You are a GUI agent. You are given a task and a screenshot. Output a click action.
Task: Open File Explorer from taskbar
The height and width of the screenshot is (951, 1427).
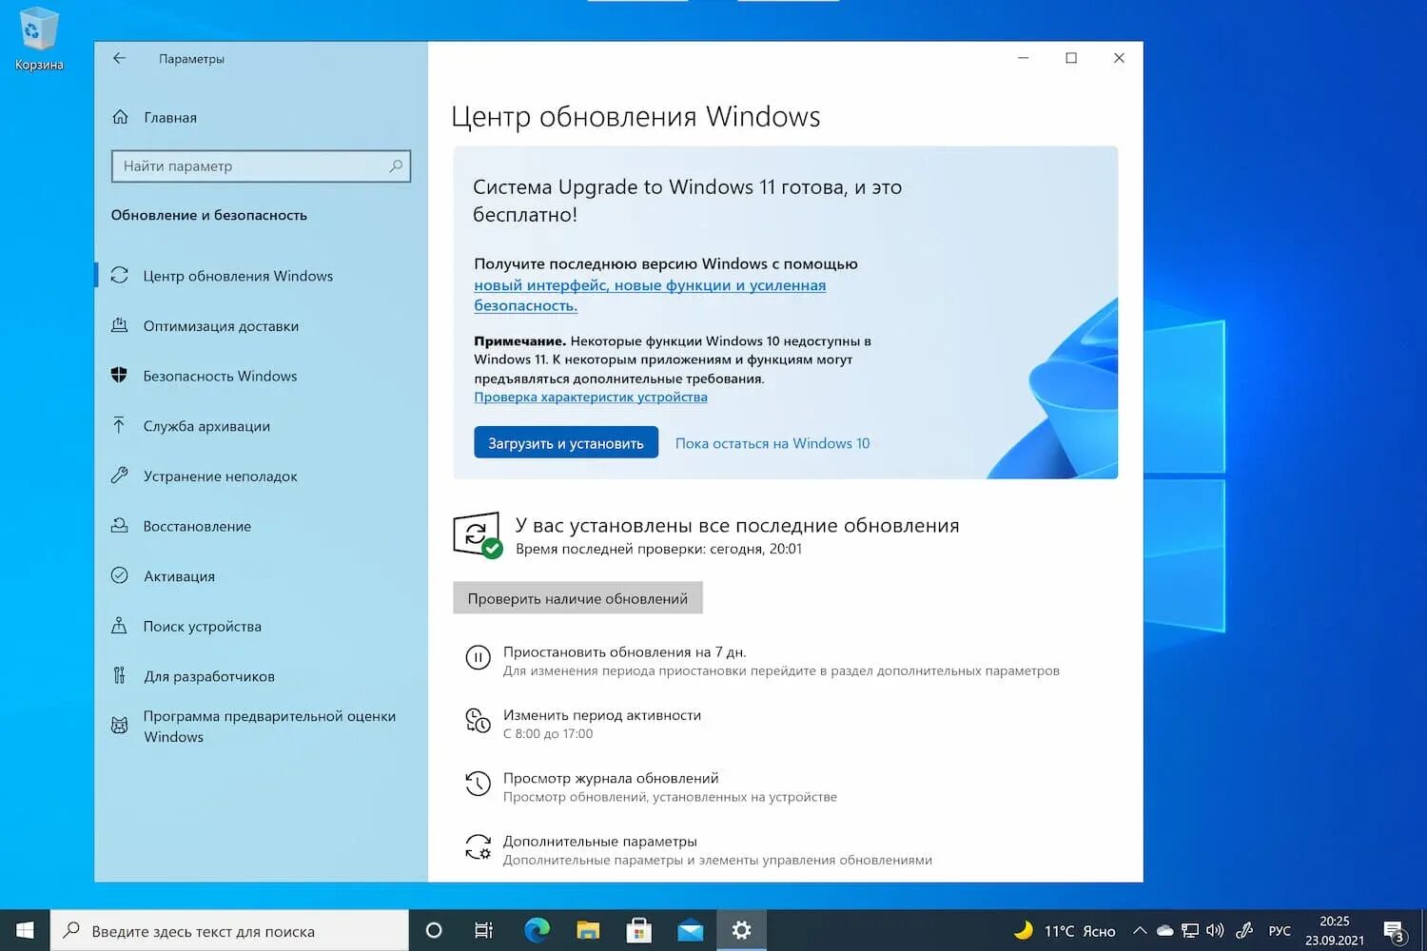[x=588, y=930]
